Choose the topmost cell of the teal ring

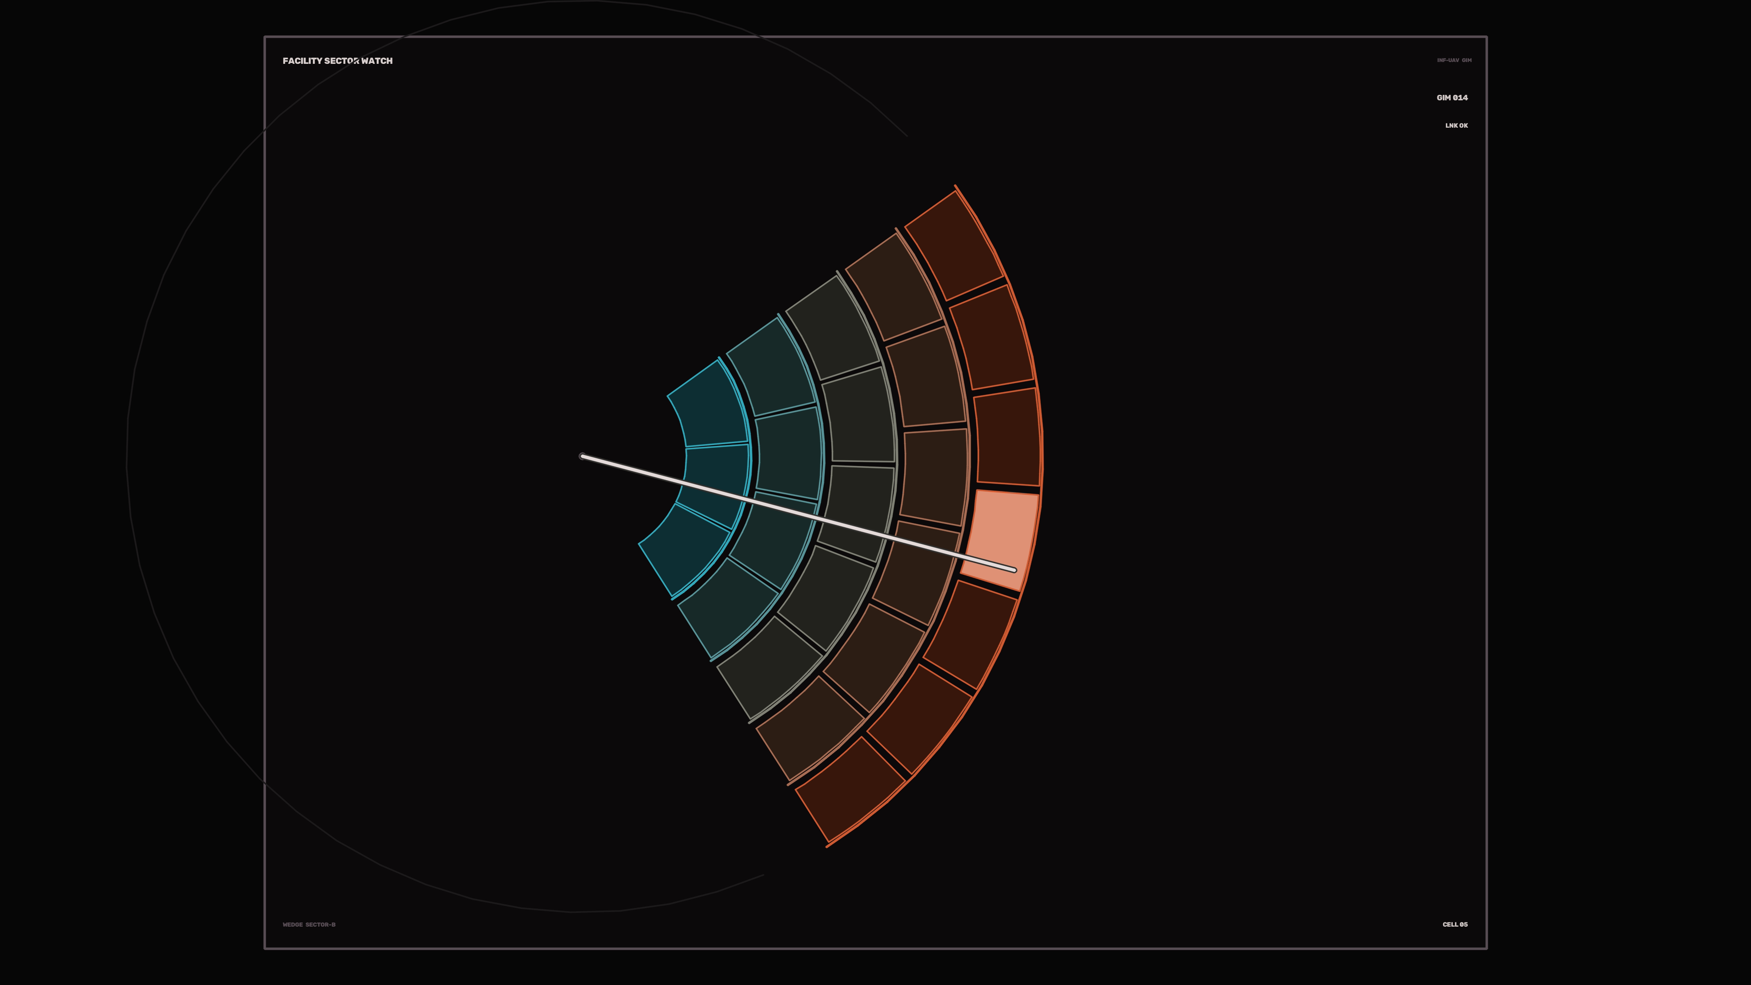[772, 367]
